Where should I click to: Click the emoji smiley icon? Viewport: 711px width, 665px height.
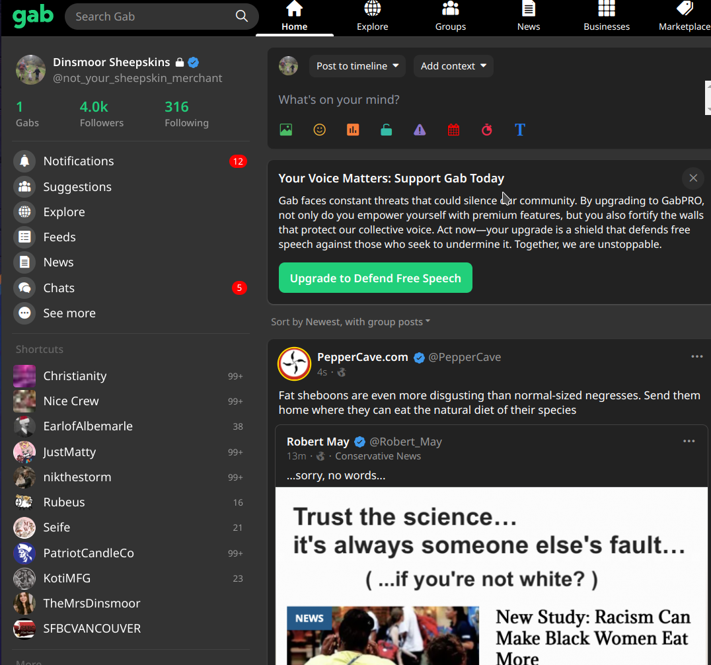click(320, 130)
